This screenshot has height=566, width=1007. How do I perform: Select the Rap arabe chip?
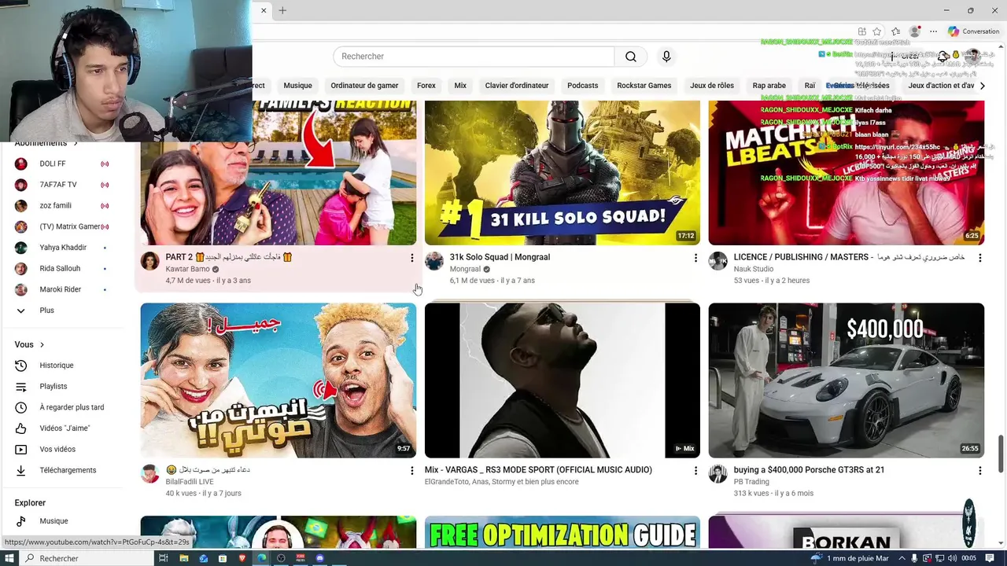point(769,86)
